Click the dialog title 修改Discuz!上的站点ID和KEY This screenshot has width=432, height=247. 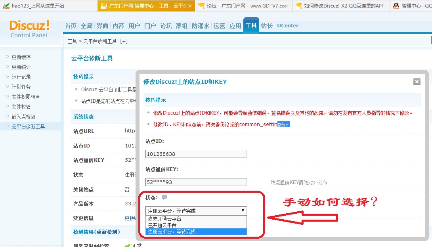coord(185,82)
